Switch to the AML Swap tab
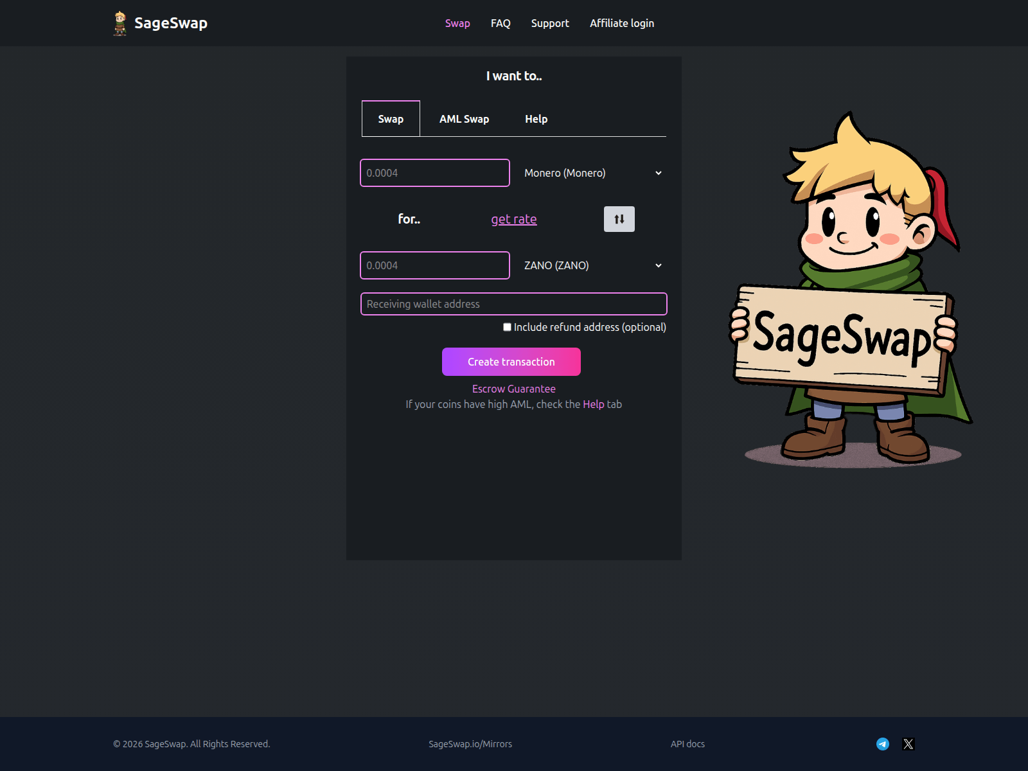The height and width of the screenshot is (771, 1028). click(464, 119)
